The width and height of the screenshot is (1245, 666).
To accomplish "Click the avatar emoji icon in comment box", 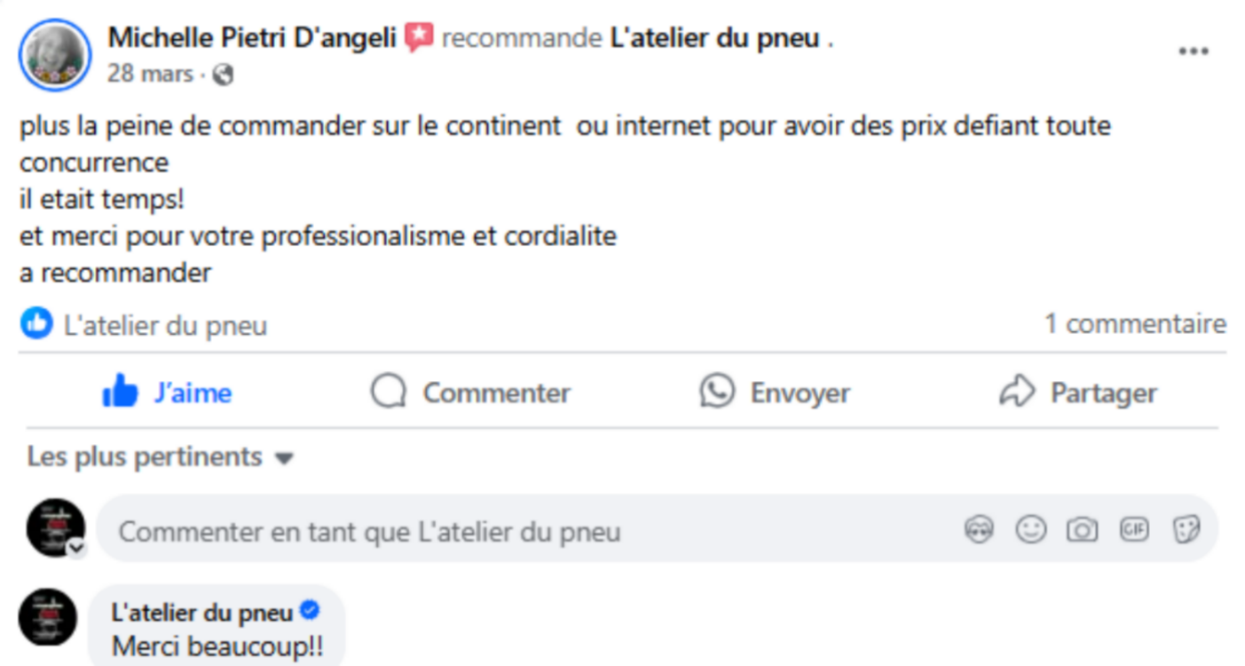I will 979,530.
